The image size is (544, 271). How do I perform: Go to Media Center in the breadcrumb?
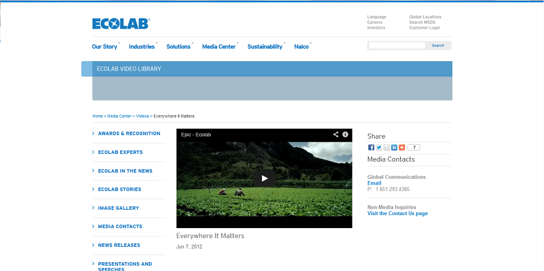point(119,116)
